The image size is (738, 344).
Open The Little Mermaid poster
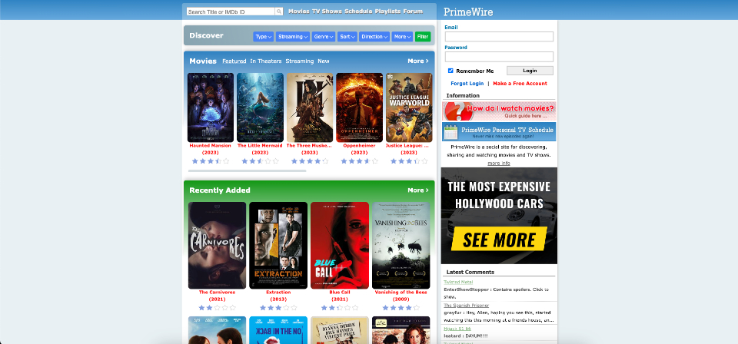coord(261,107)
